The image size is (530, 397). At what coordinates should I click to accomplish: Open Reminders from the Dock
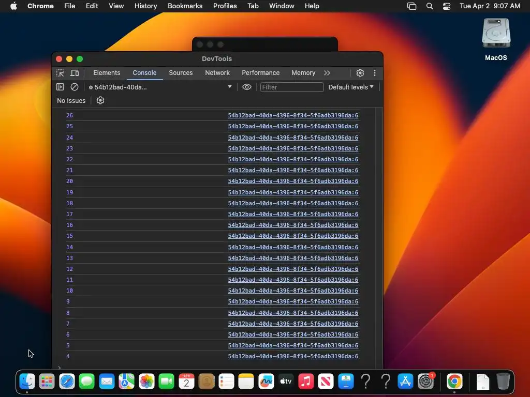click(x=226, y=381)
